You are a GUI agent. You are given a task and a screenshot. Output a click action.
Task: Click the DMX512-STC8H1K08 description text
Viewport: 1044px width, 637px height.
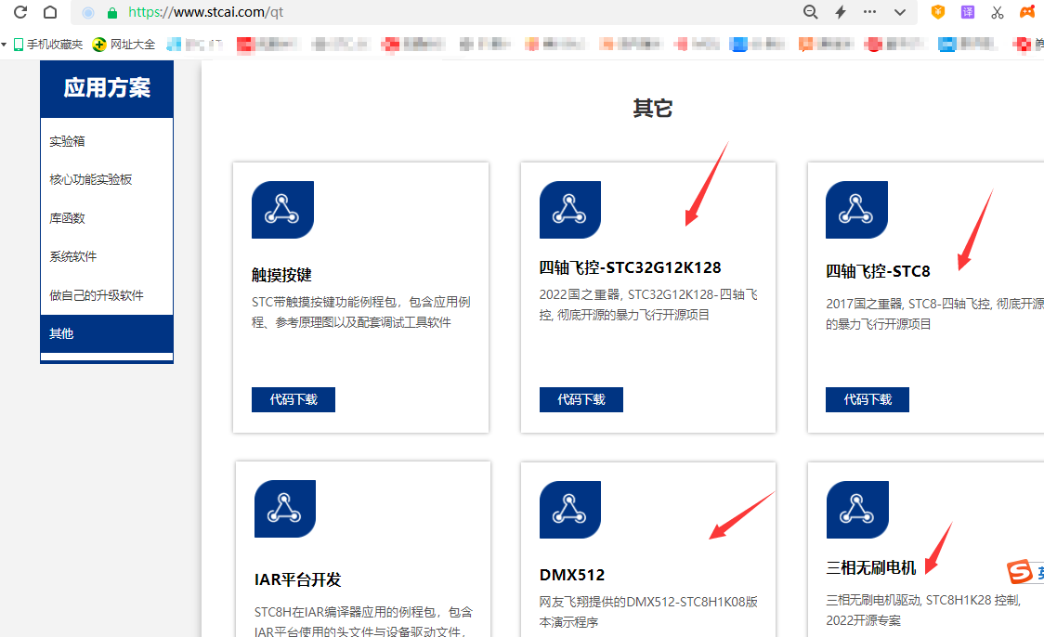[648, 612]
